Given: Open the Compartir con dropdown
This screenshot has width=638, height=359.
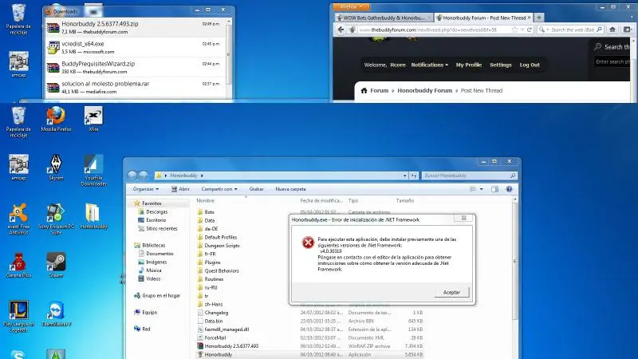Looking at the screenshot, I should 219,189.
